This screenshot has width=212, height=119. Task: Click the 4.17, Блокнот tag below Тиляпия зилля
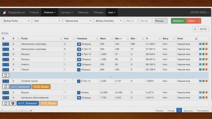[21, 87]
